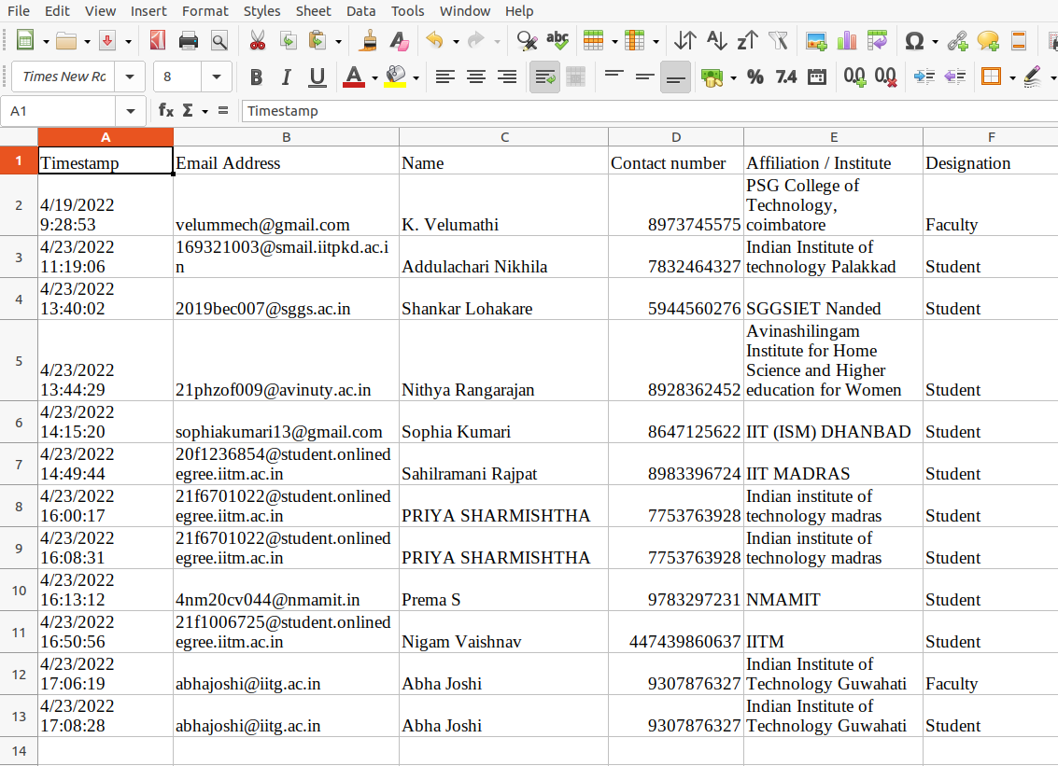Click the Name Box field
The height and width of the screenshot is (766, 1058).
point(59,111)
